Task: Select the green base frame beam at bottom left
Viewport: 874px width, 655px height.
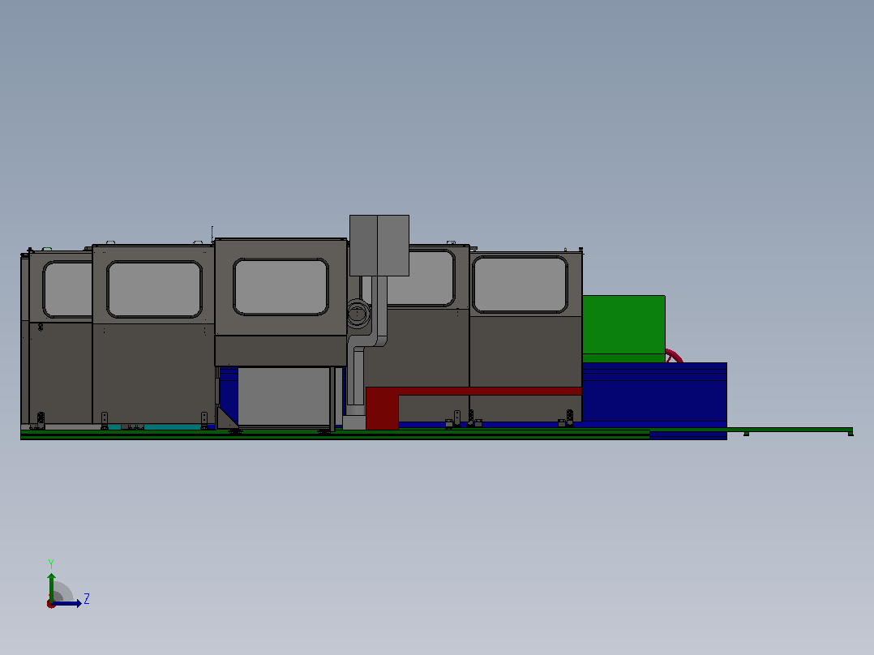Action: [334, 434]
